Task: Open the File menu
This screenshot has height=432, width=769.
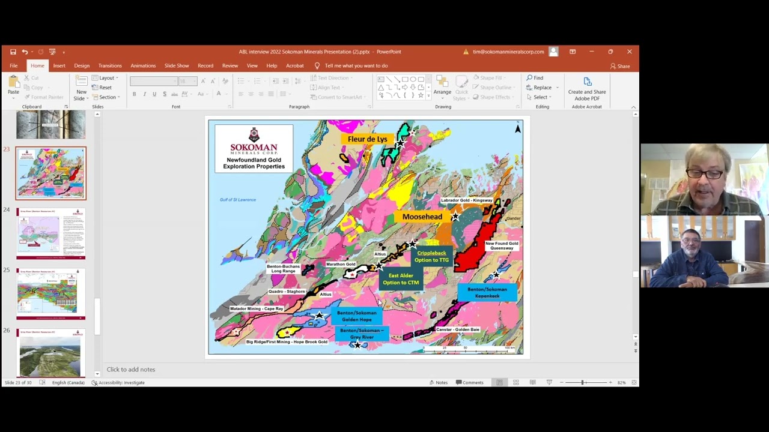Action: [13, 65]
